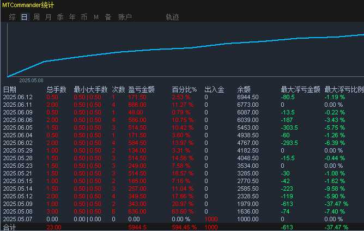Open the 备 notes tab
Viewport: 364px width, 231px height.
point(108,17)
